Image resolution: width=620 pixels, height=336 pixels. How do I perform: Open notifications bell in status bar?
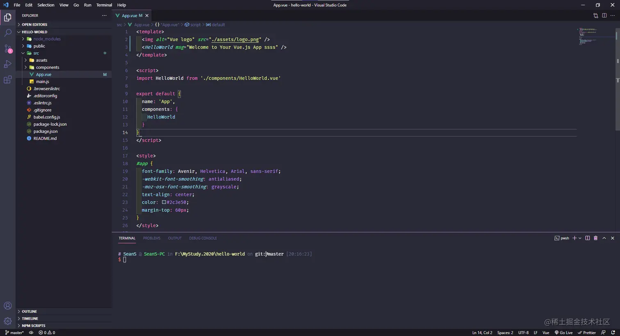(x=613, y=333)
